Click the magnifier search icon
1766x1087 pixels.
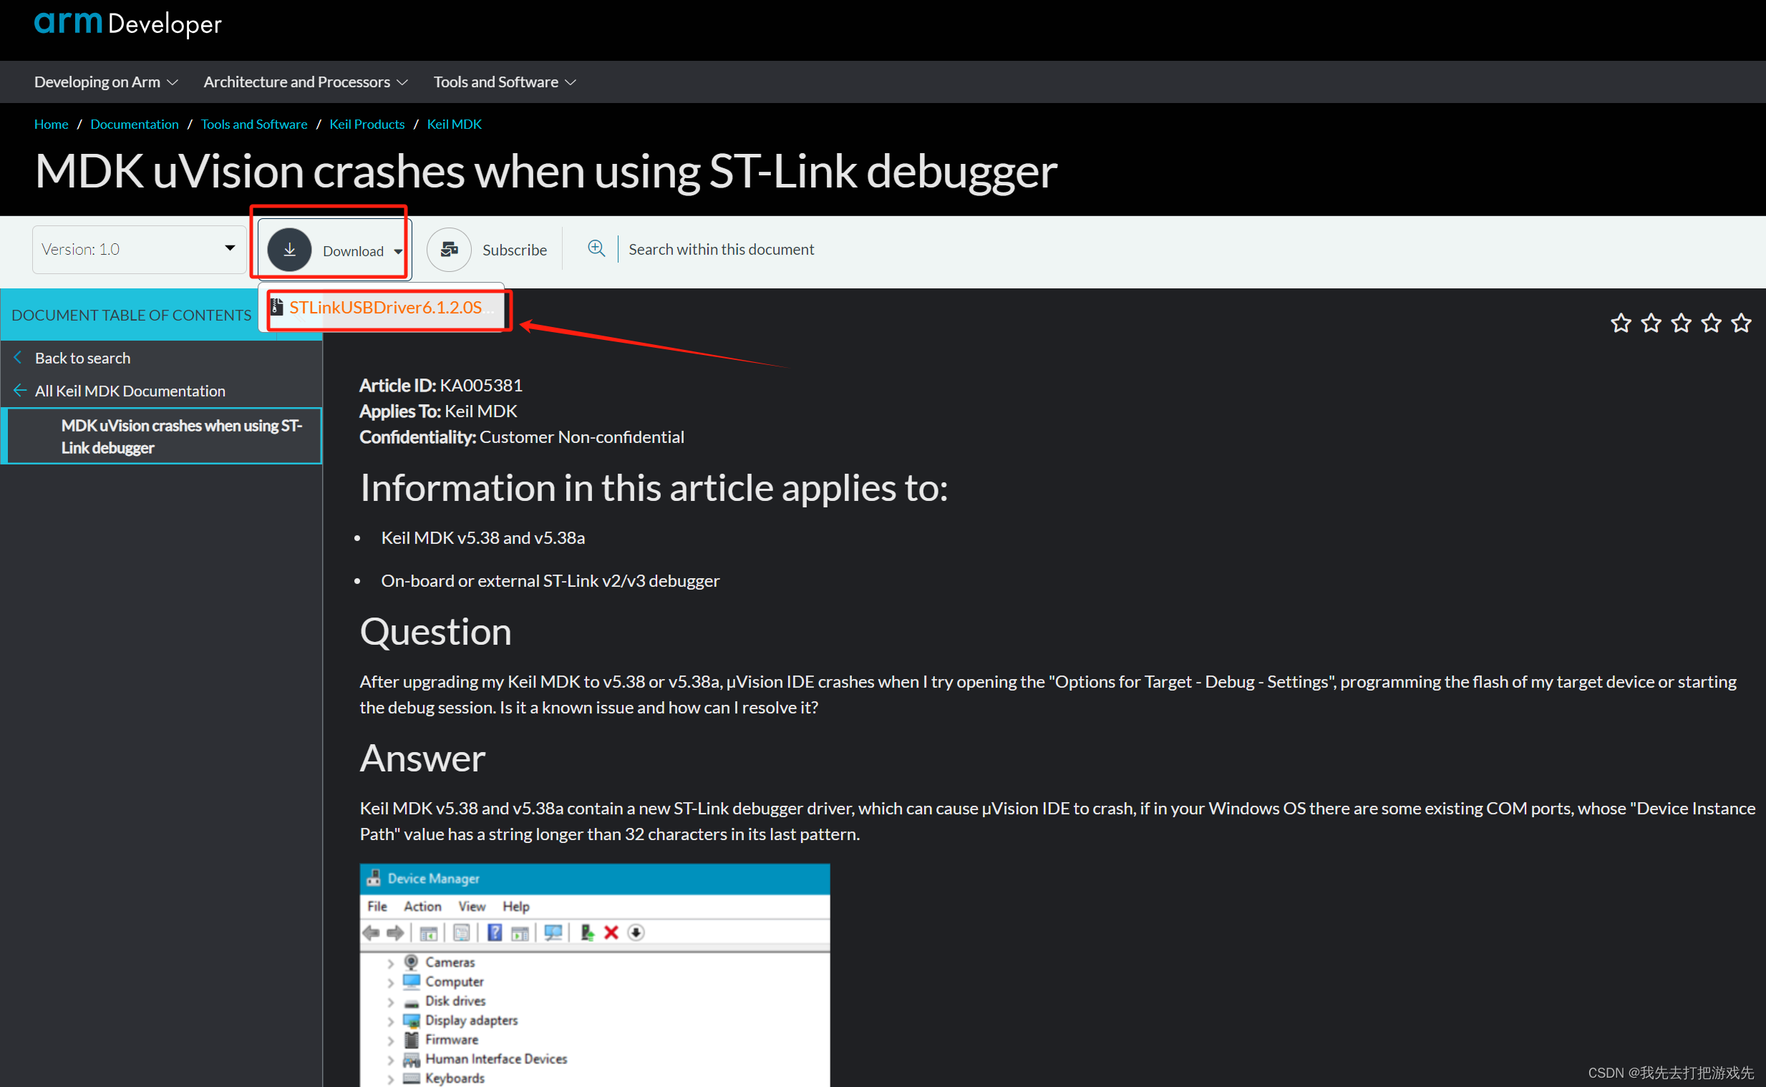click(x=596, y=249)
